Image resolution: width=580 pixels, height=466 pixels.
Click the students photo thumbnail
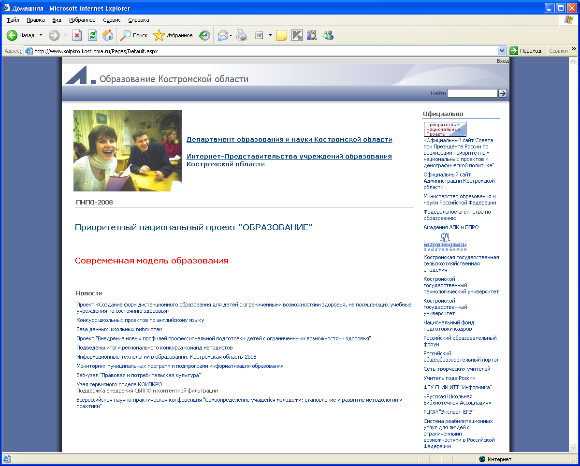coord(128,151)
